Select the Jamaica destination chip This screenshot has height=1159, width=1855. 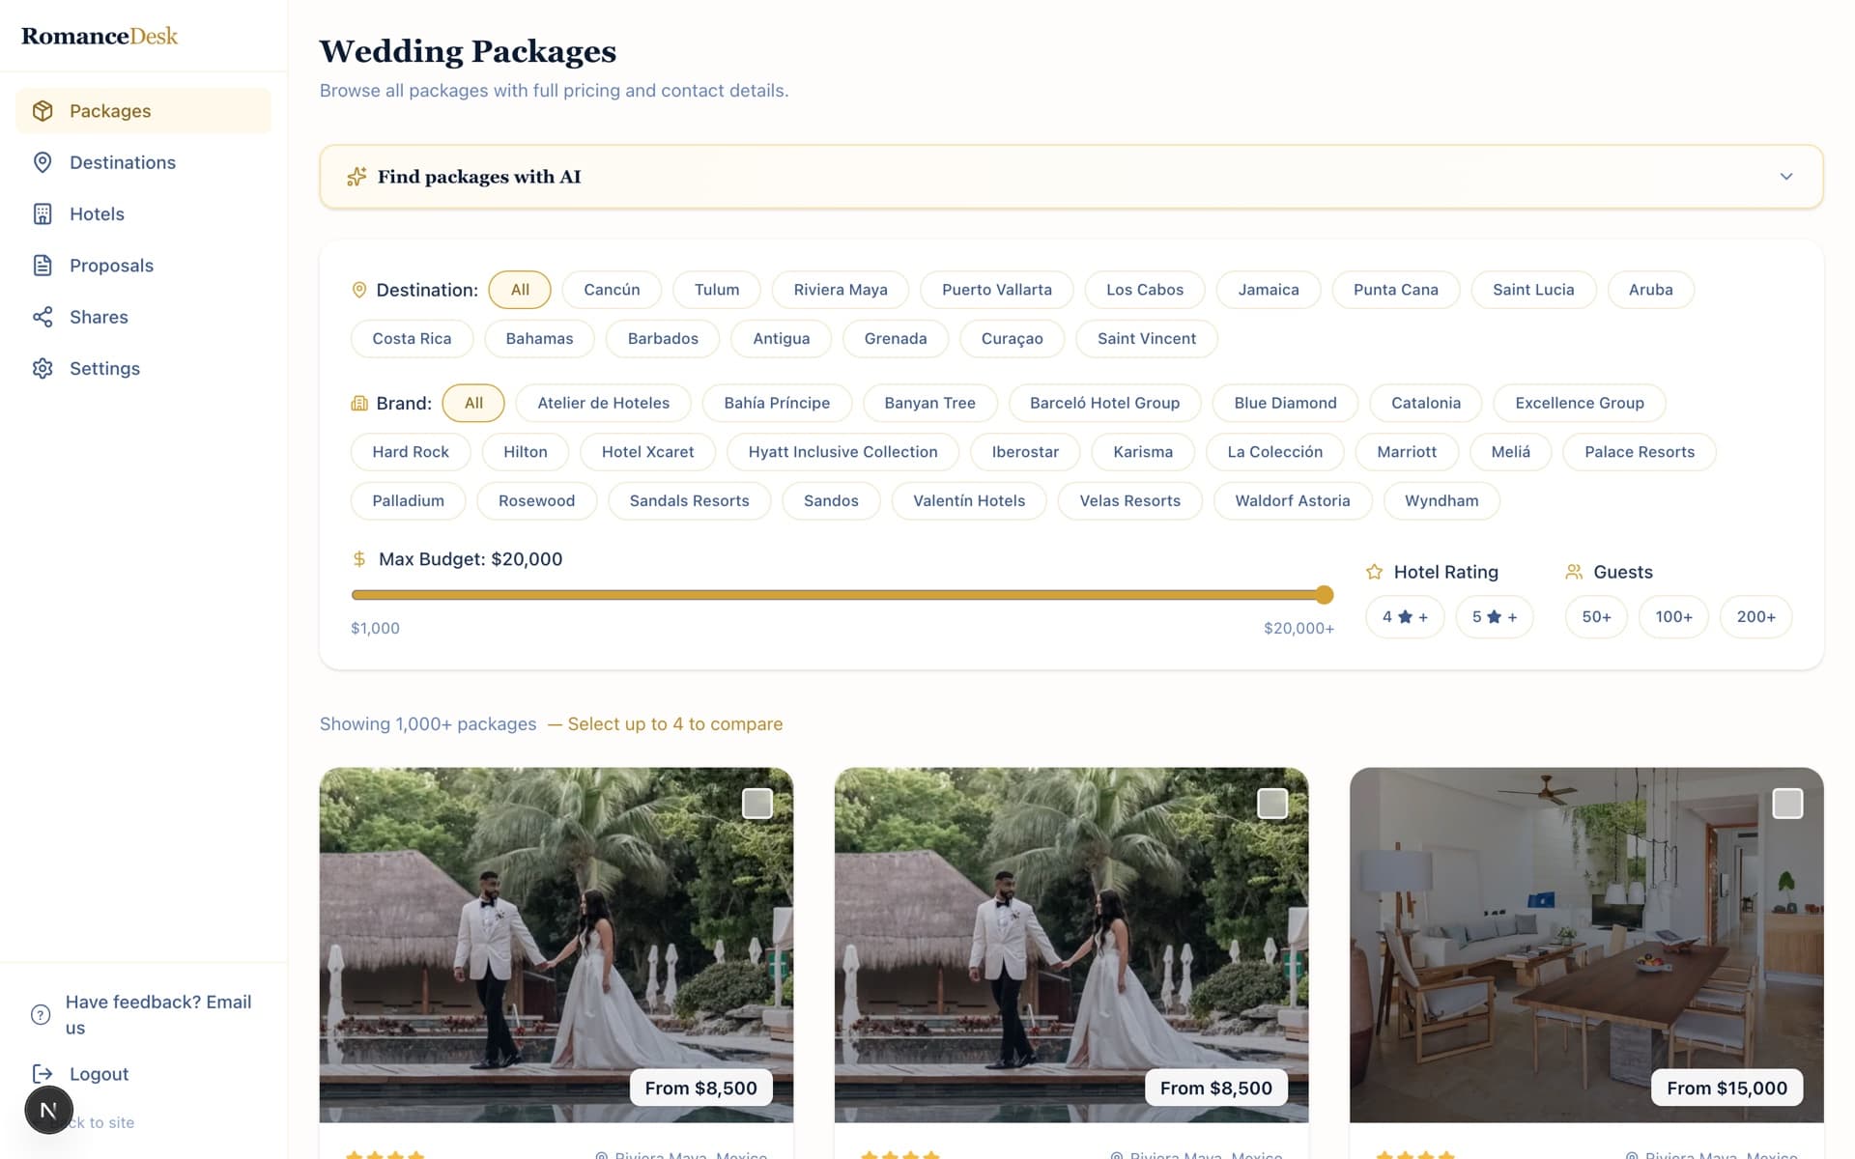[x=1269, y=290]
